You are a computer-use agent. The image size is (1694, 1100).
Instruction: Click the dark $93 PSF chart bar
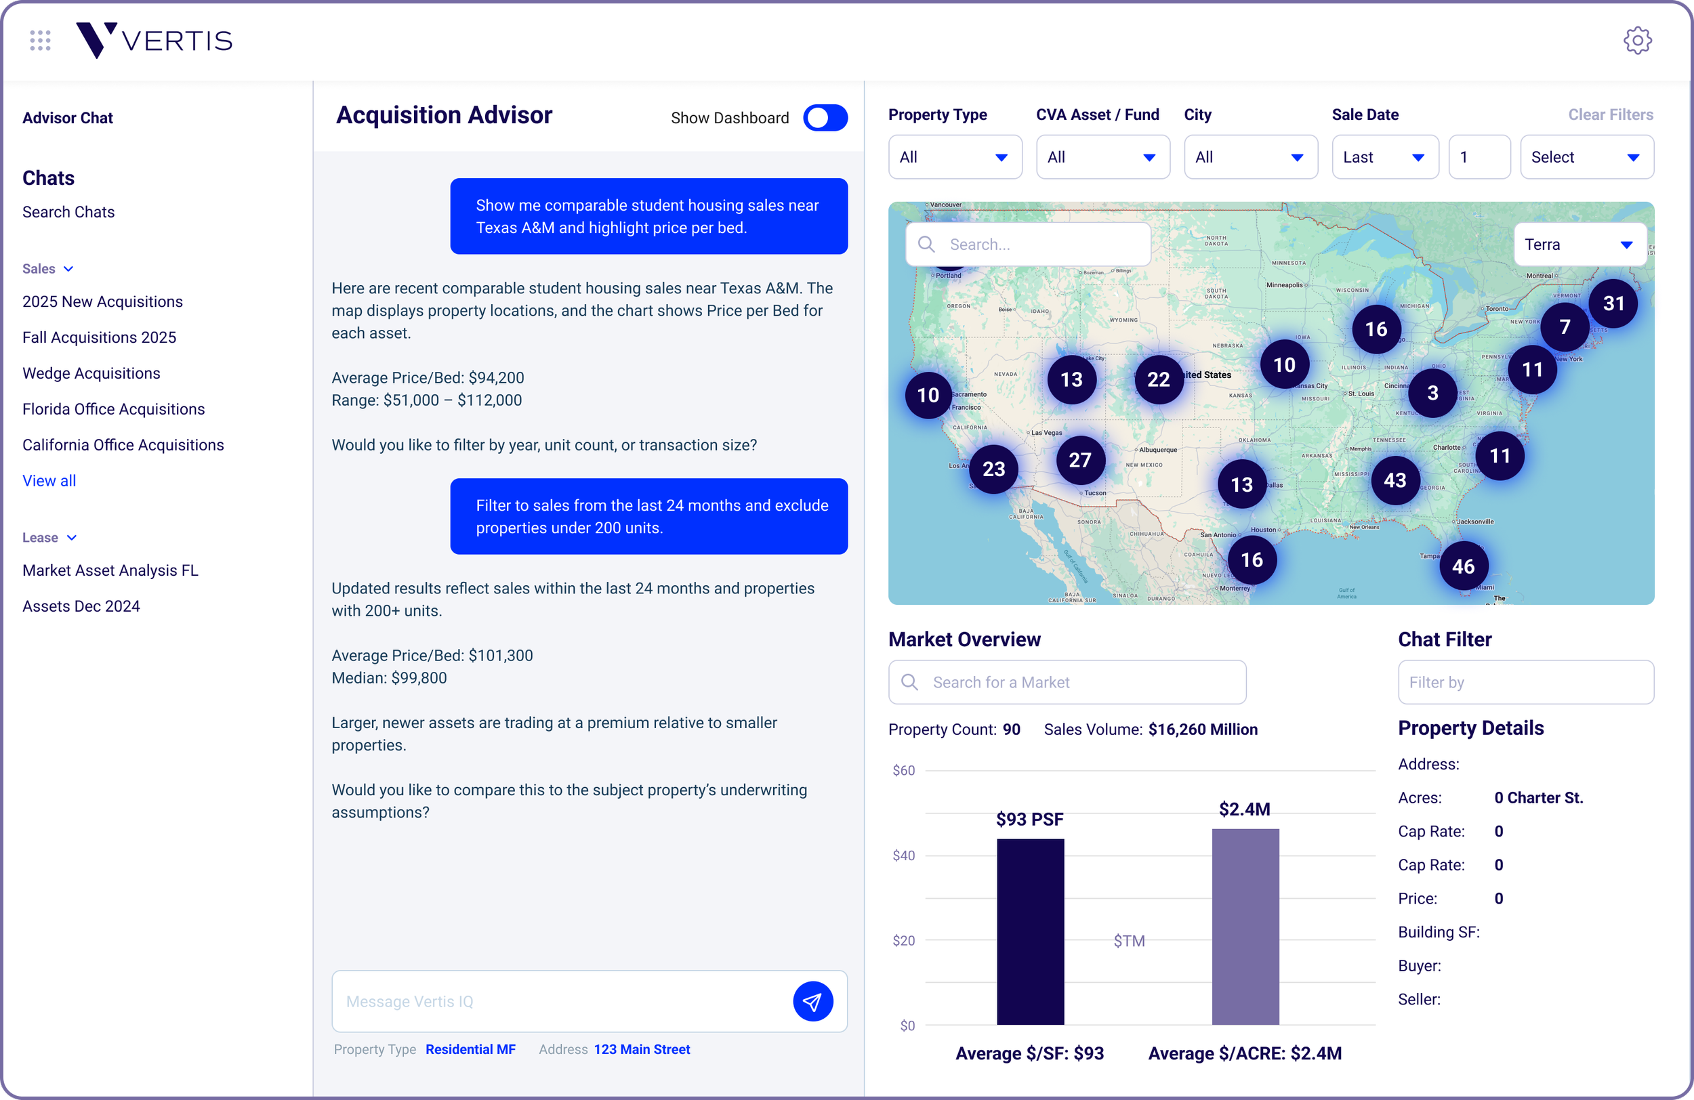pyautogui.click(x=1029, y=931)
